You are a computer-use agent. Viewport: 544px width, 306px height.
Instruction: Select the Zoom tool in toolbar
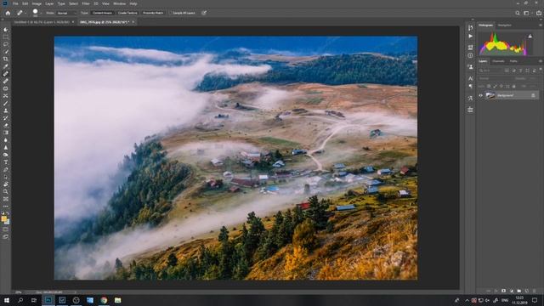pos(6,191)
